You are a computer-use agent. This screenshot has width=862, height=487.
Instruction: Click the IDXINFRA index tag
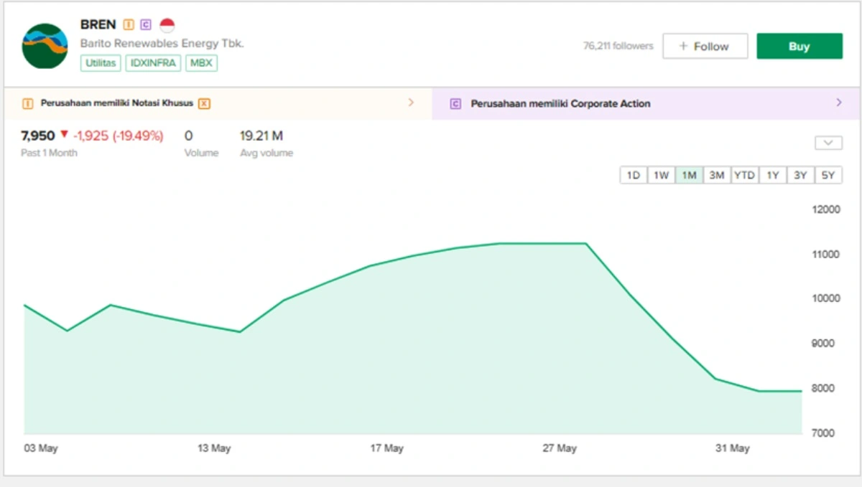153,63
